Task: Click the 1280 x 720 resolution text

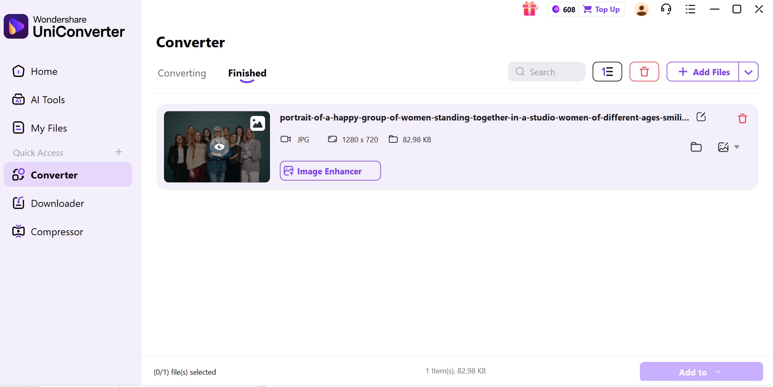Action: [360, 139]
